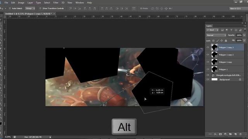Hide the Polygon 1 copy 2 layer
Viewport: 248px width, 139px height.
coord(208,55)
